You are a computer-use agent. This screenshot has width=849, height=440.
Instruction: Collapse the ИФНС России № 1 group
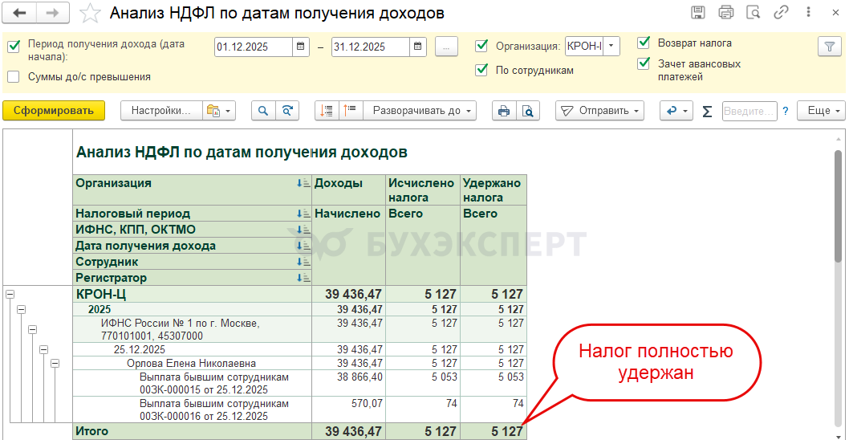pyautogui.click(x=32, y=329)
